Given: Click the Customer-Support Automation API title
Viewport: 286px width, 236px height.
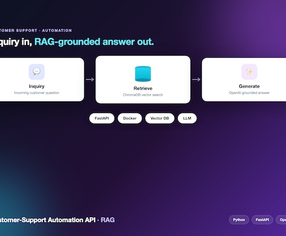Looking at the screenshot, I should (48, 220).
